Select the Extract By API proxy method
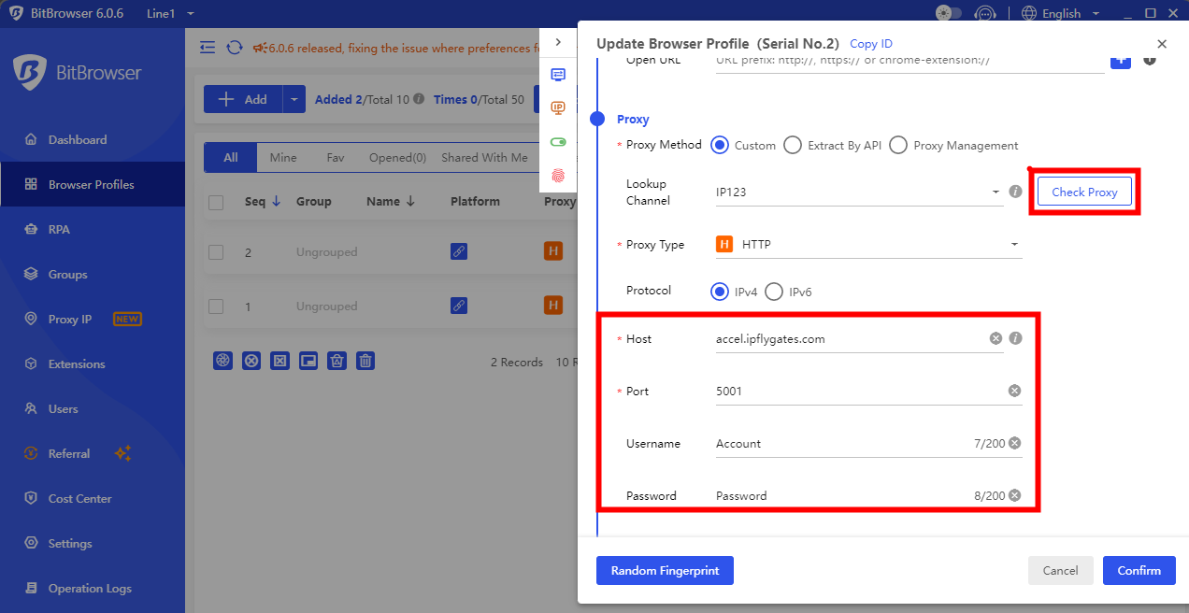 [x=793, y=145]
